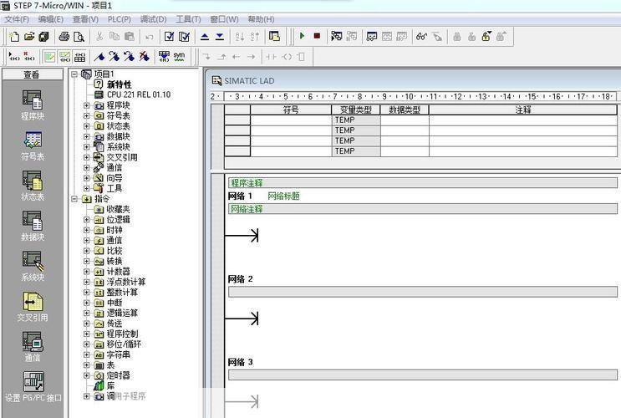Open Program Block in view bar
The height and width of the screenshot is (418, 621).
pos(32,105)
